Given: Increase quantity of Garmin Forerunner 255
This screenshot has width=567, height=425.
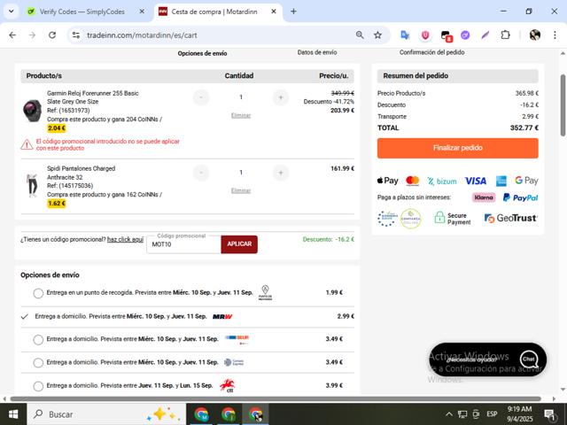Looking at the screenshot, I should tap(281, 97).
